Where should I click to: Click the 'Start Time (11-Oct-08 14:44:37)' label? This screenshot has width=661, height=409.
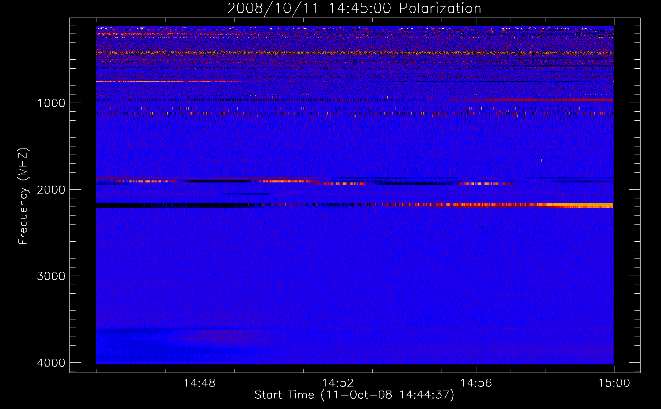(354, 395)
